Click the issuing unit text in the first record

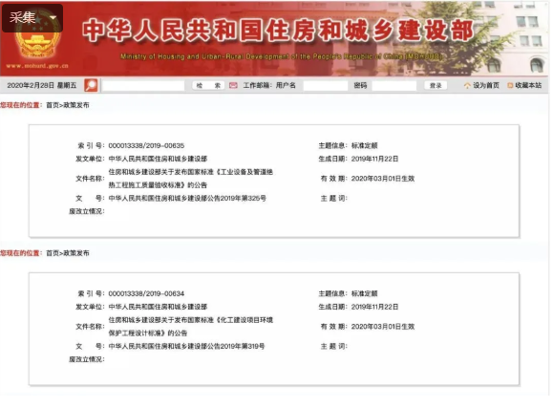(158, 159)
